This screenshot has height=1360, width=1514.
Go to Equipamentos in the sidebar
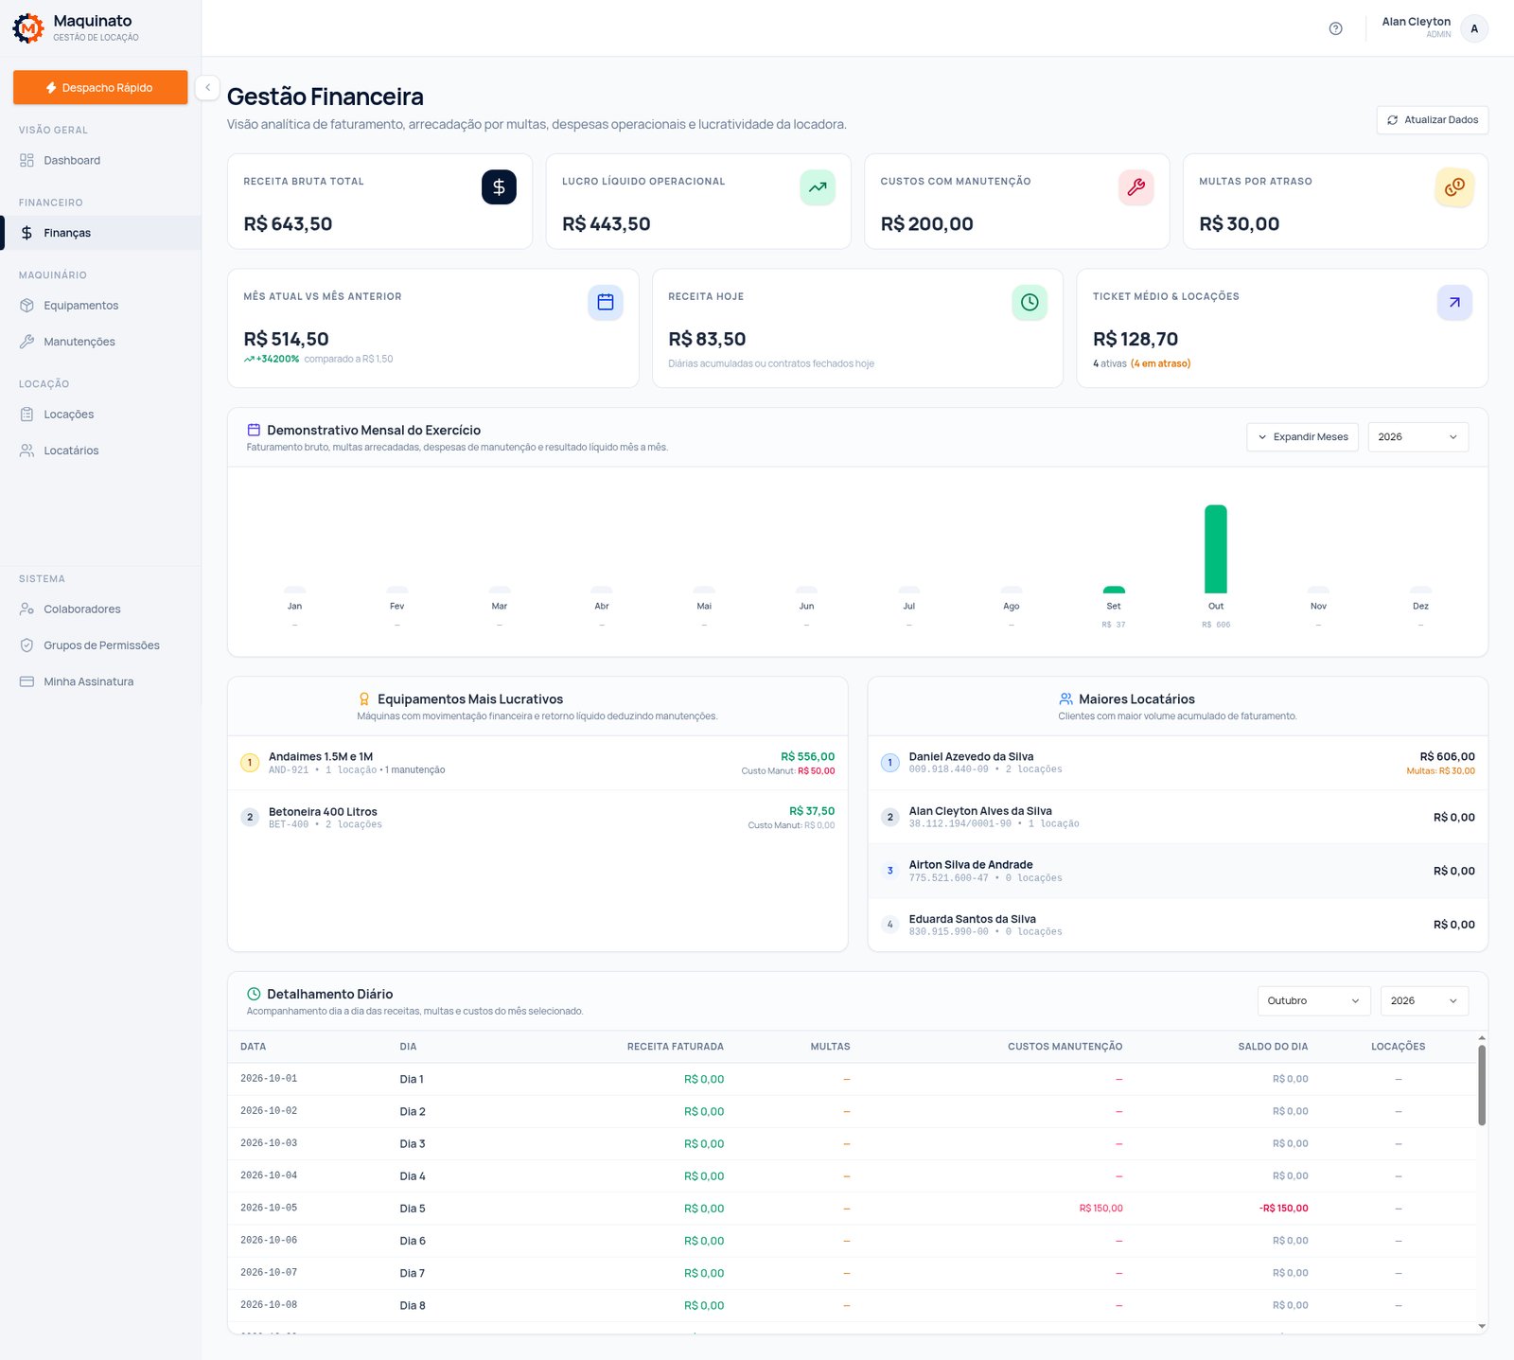(100, 306)
